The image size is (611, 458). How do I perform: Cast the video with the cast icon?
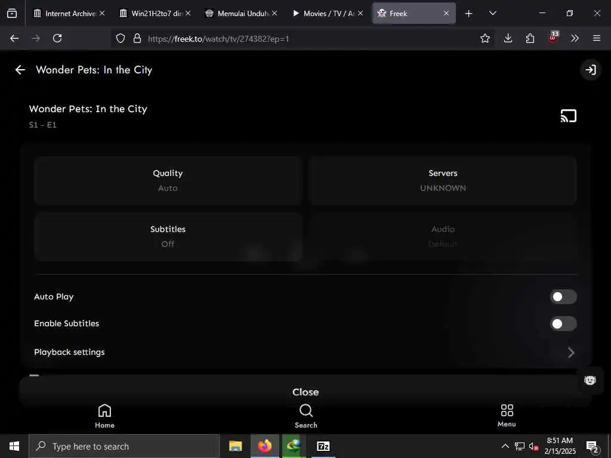click(x=568, y=116)
